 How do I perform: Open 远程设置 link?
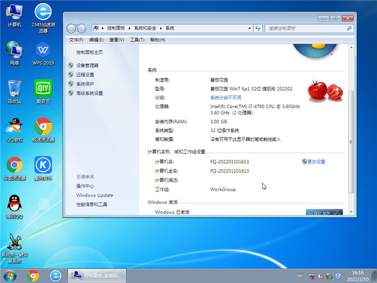(x=85, y=75)
